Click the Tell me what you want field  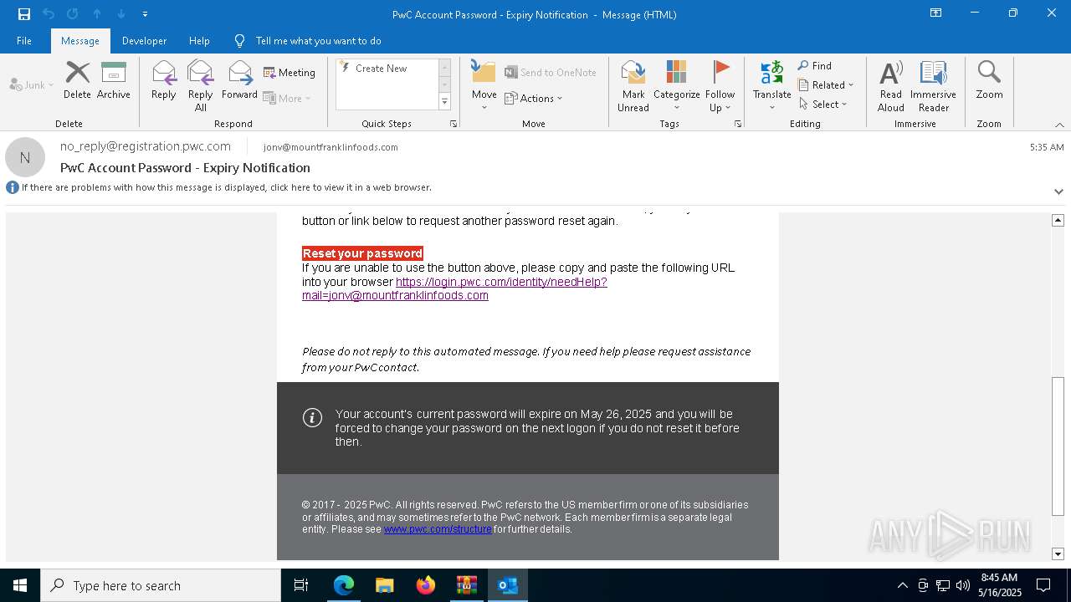(x=318, y=40)
